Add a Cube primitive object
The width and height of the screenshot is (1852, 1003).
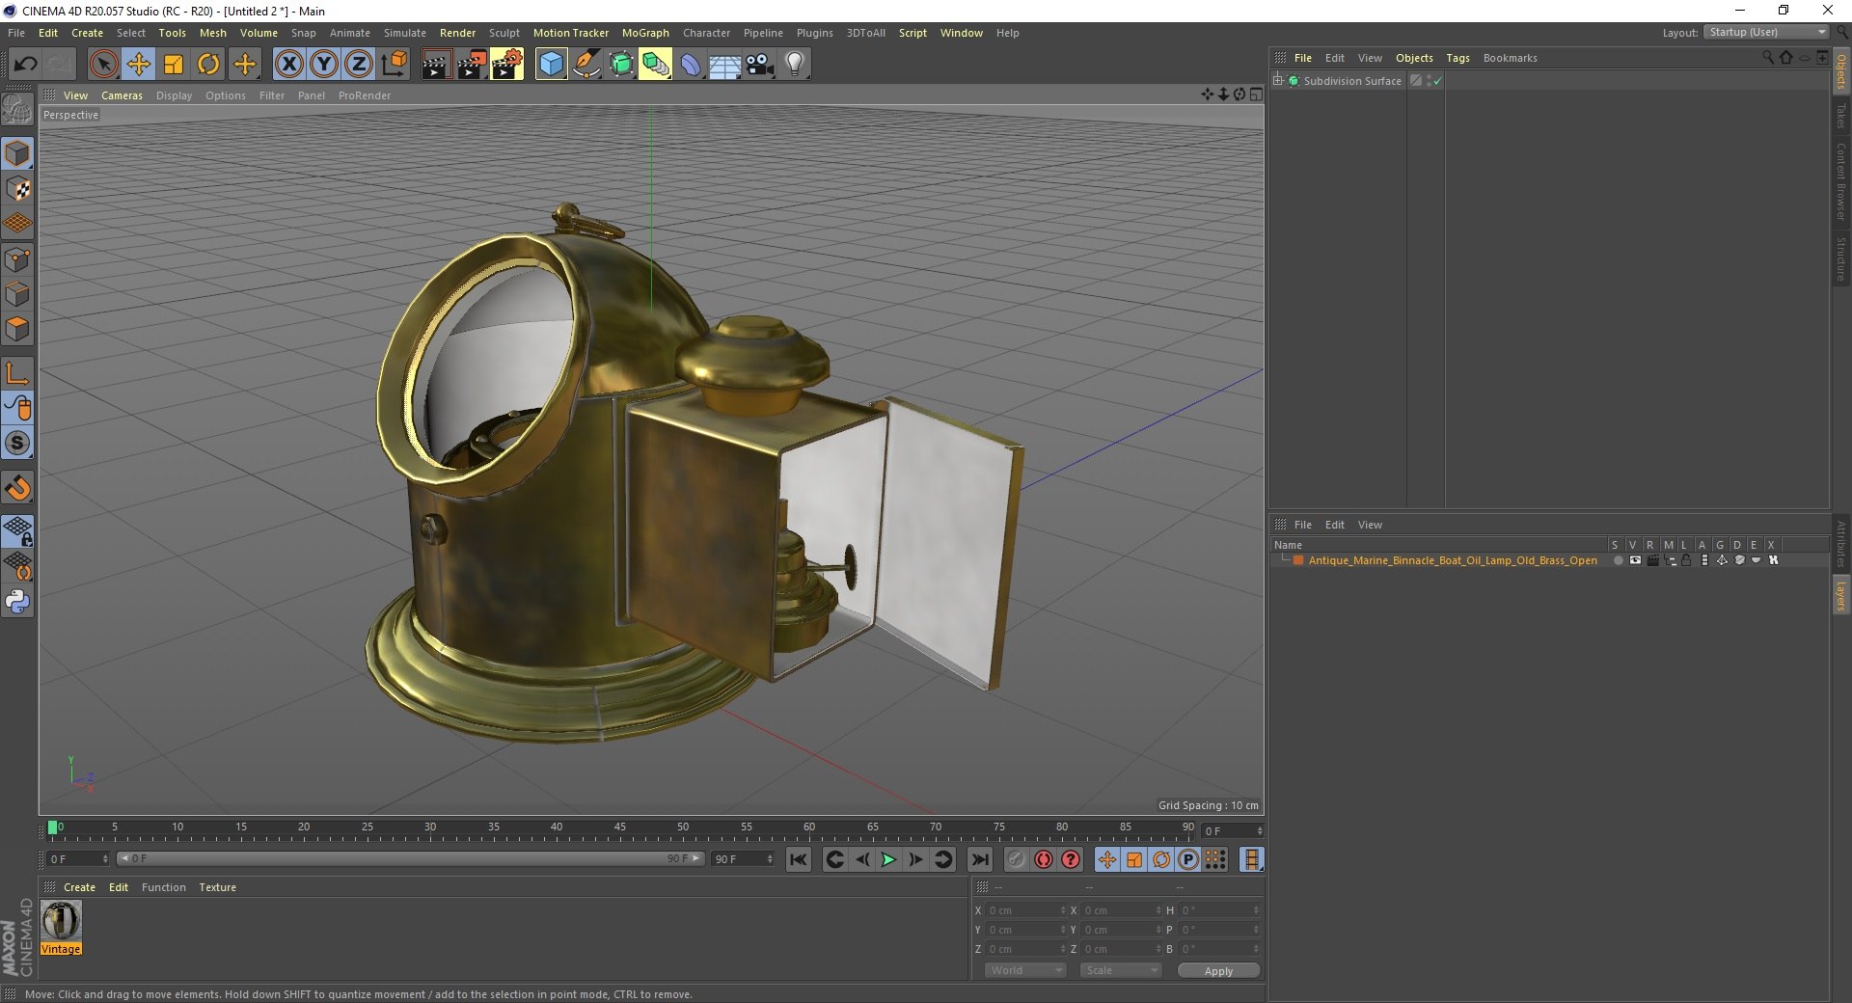point(551,65)
